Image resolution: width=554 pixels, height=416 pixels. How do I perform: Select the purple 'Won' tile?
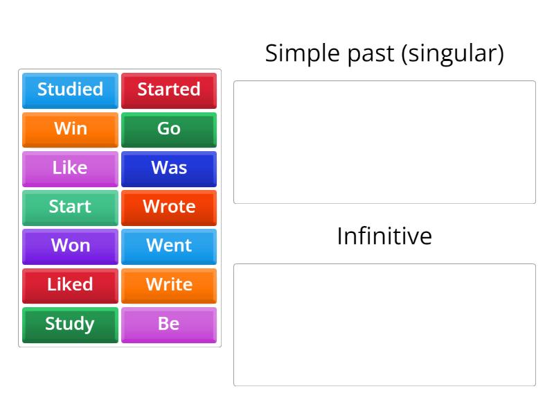point(69,246)
